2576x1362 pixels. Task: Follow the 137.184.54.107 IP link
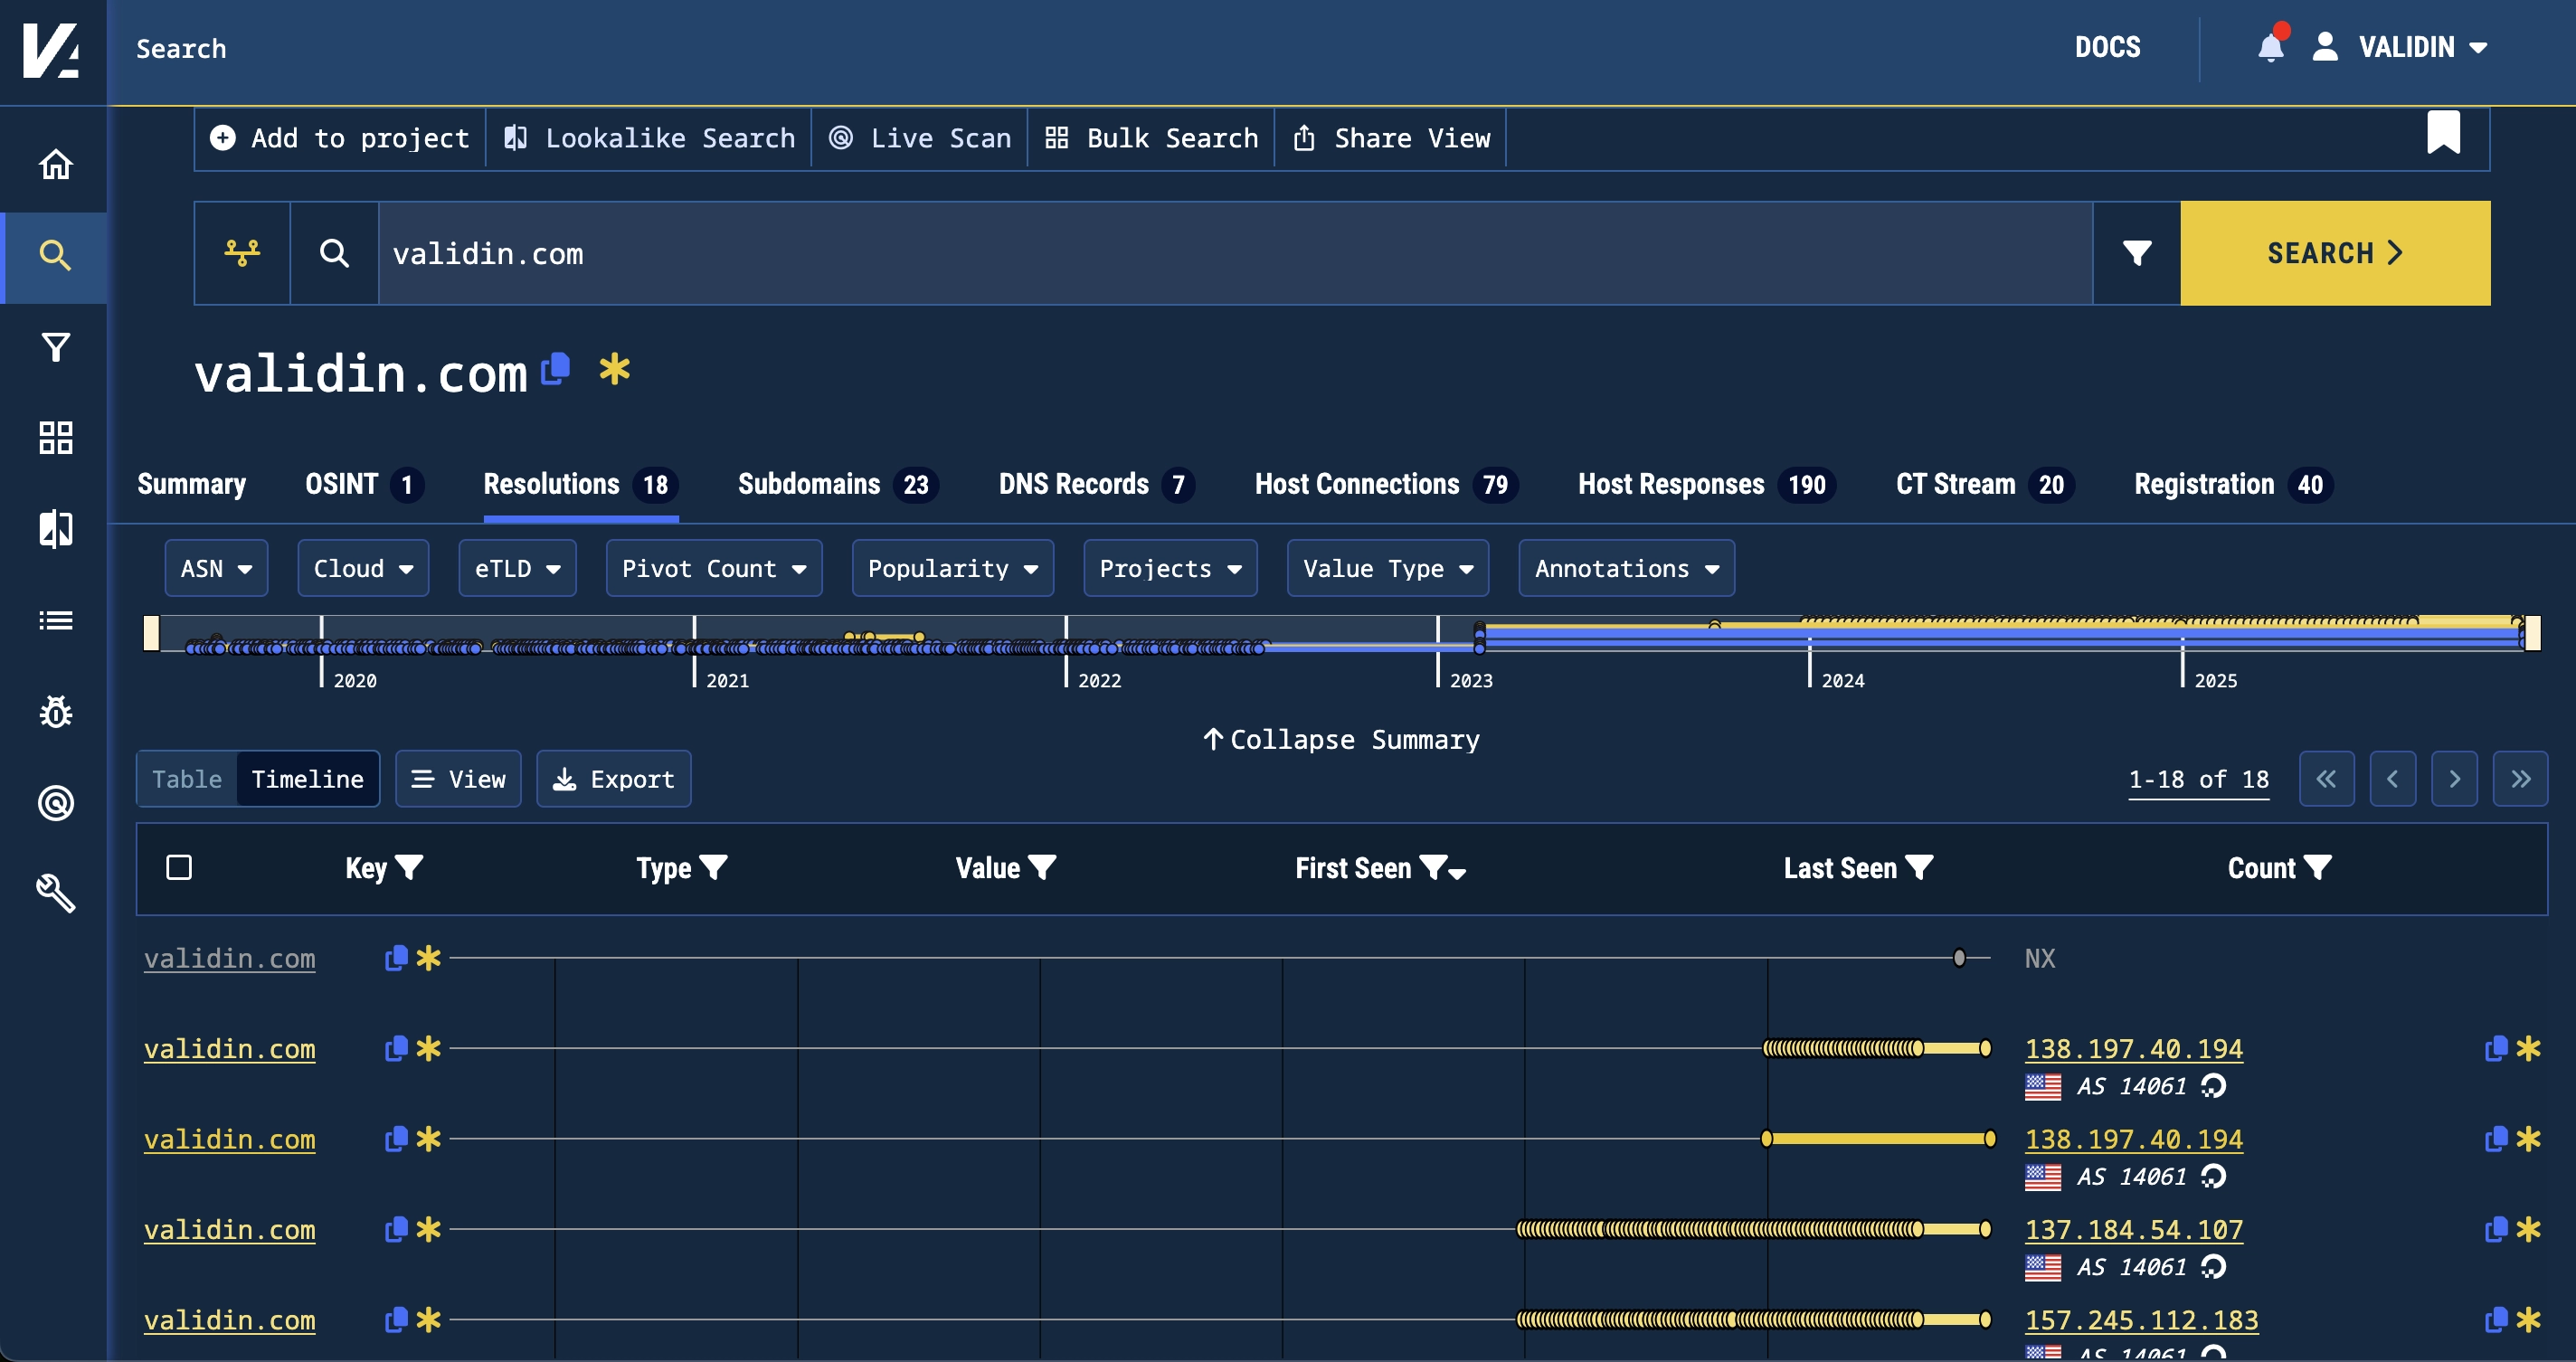[2133, 1229]
